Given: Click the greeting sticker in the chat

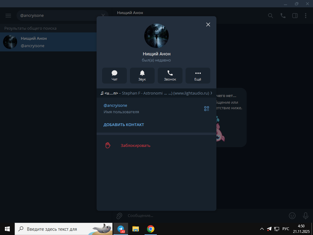Looking at the screenshot, I should coord(220,129).
